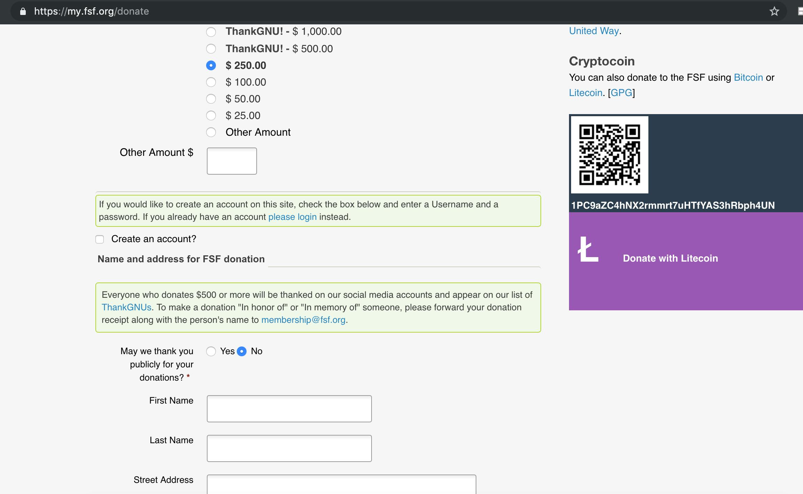Check the Create an account box
Screen dimensions: 803x494
[x=100, y=239]
